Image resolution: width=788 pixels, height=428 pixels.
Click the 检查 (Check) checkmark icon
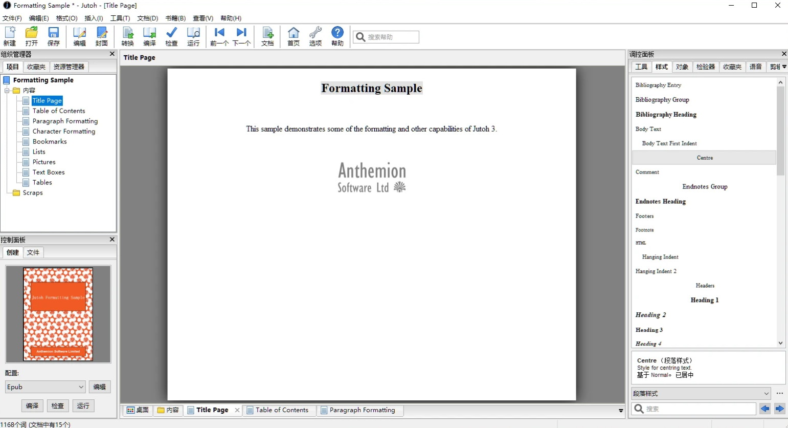coord(172,36)
